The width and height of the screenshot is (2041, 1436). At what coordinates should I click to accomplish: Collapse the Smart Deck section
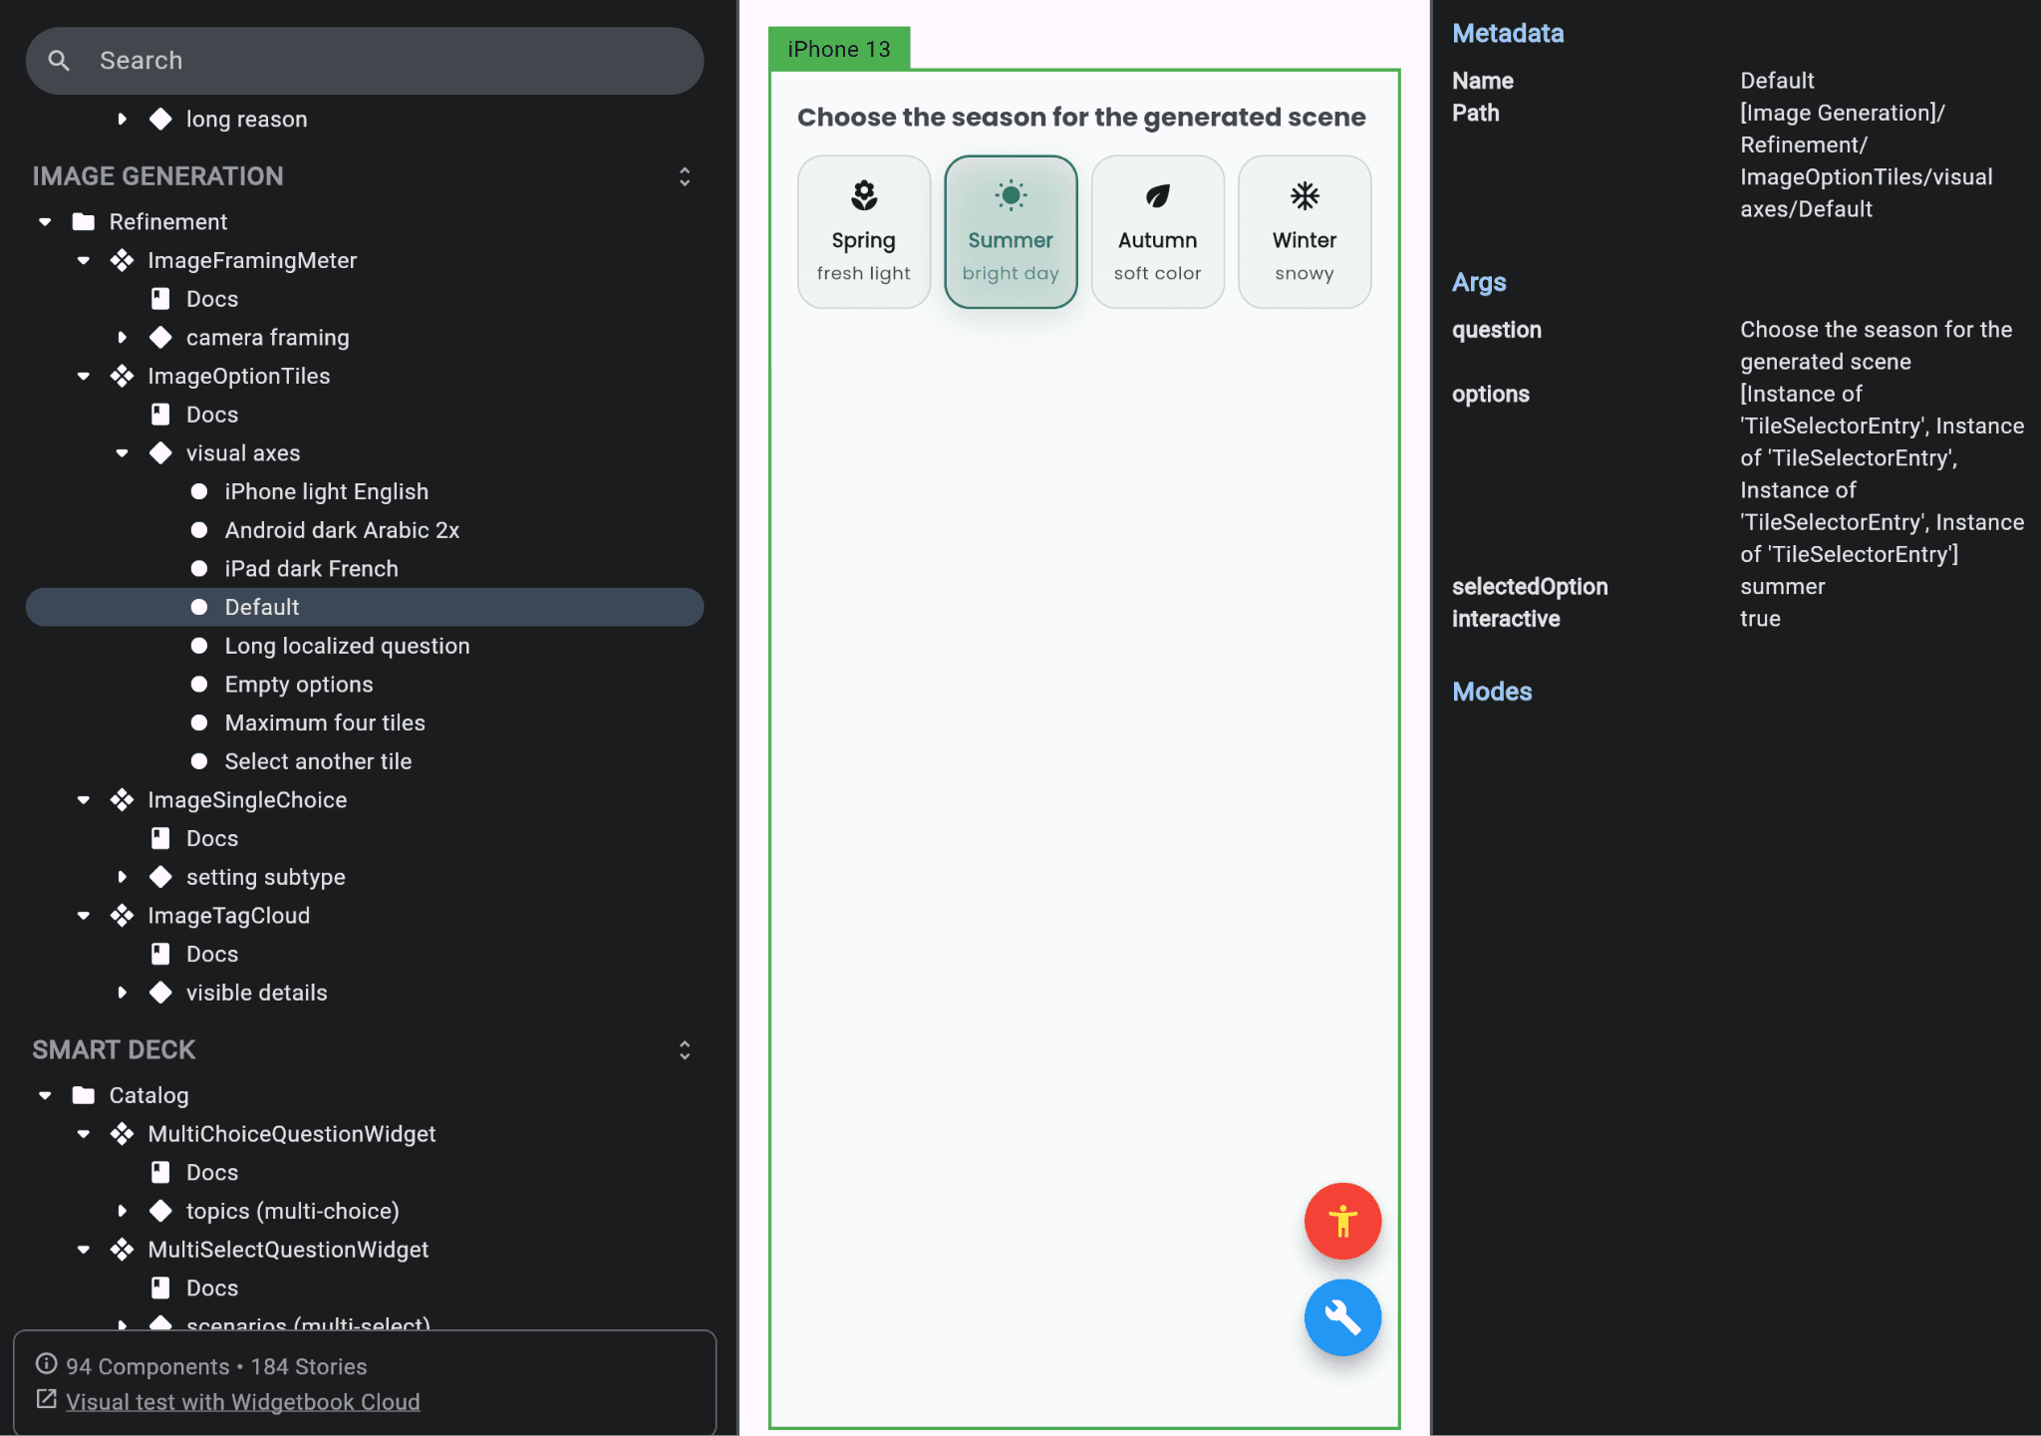pyautogui.click(x=685, y=1050)
